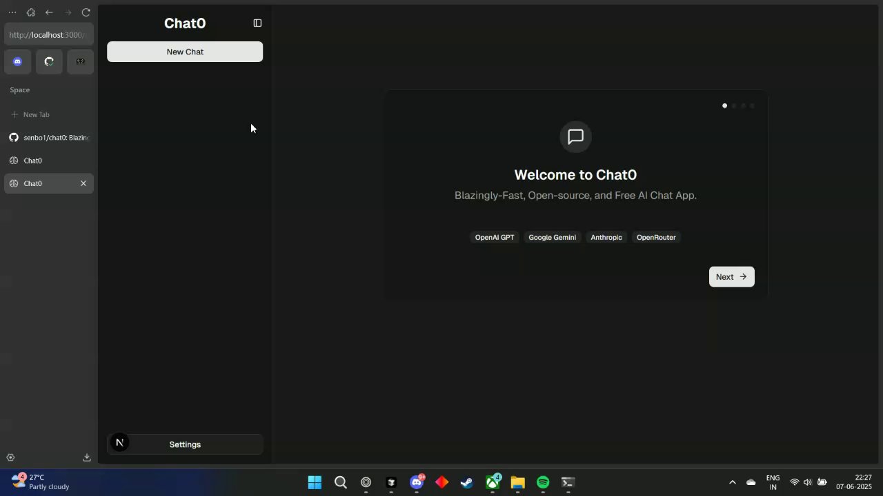The height and width of the screenshot is (496, 883).
Task: Click the Space label in browser sidebar
Action: pyautogui.click(x=19, y=90)
